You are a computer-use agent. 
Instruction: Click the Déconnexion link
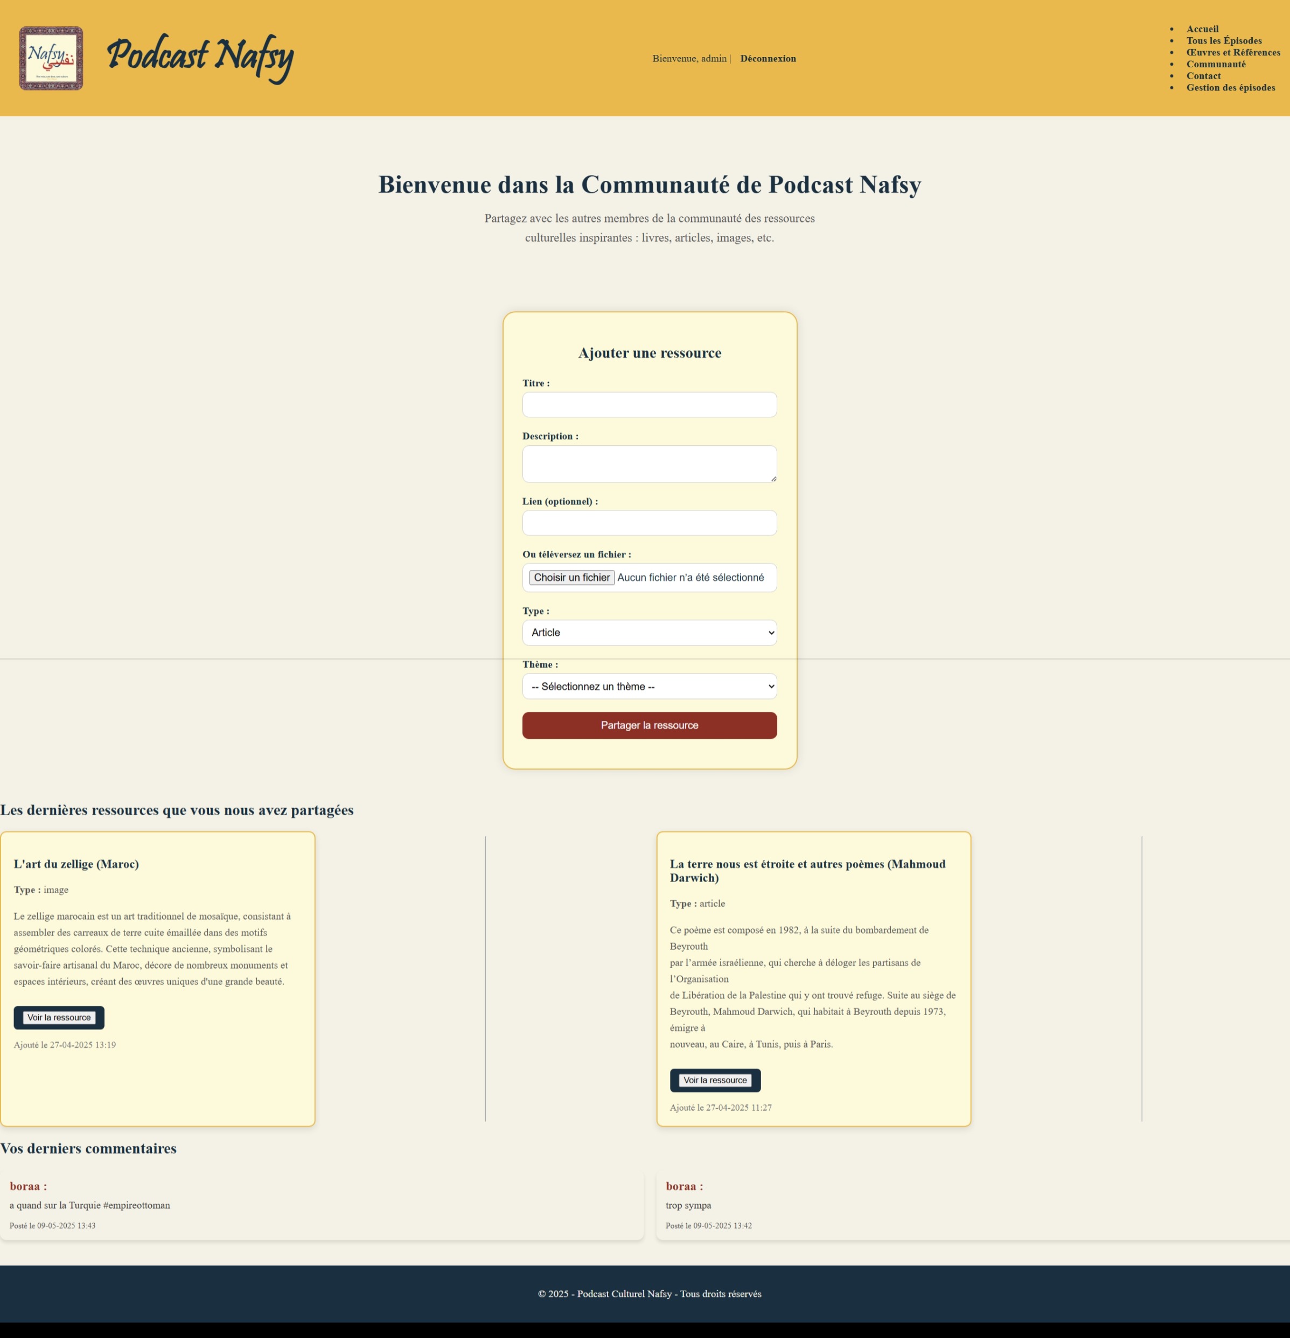click(768, 59)
